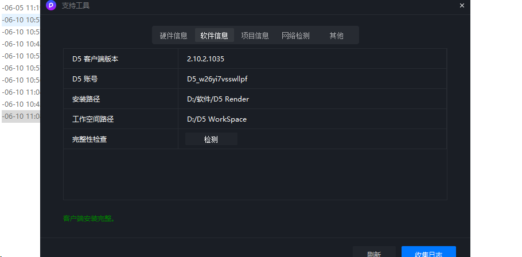Click the green 客户端安装完整 status message
The height and width of the screenshot is (257, 522).
89,219
